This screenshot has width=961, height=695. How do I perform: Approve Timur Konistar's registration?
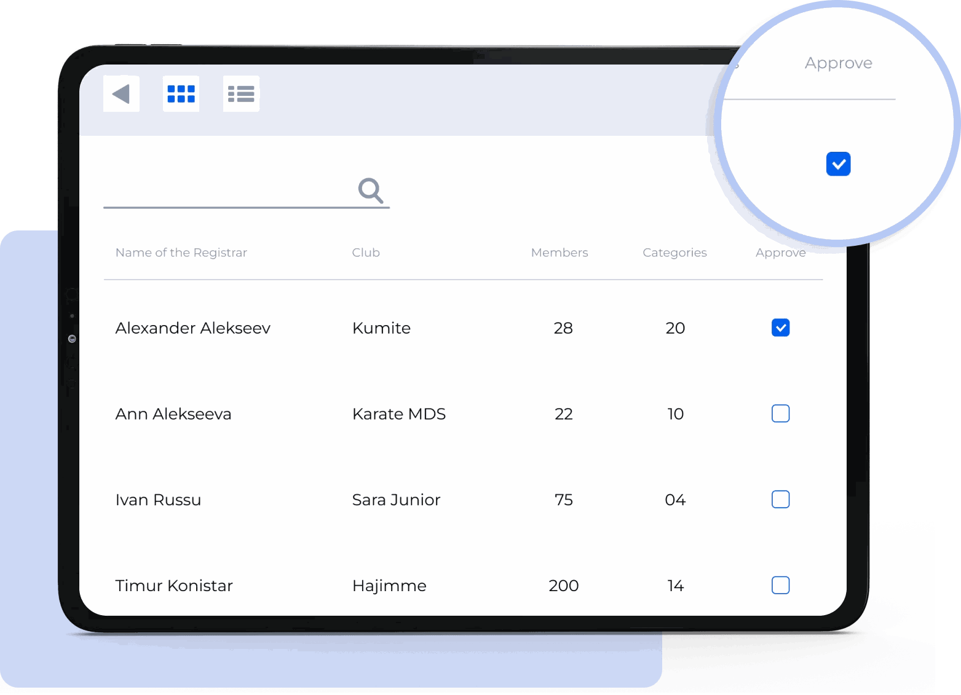pyautogui.click(x=780, y=585)
